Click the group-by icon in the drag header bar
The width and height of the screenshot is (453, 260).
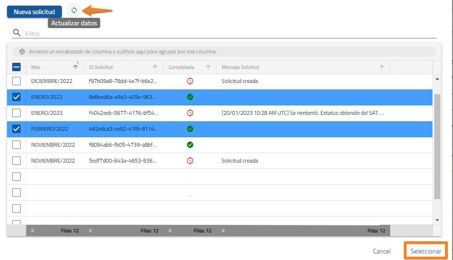pyautogui.click(x=22, y=52)
